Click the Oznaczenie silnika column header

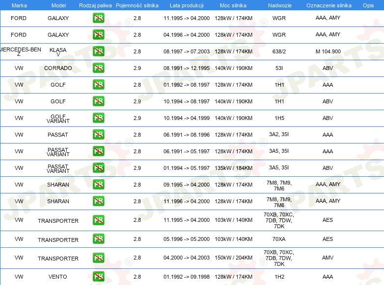pyautogui.click(x=329, y=5)
